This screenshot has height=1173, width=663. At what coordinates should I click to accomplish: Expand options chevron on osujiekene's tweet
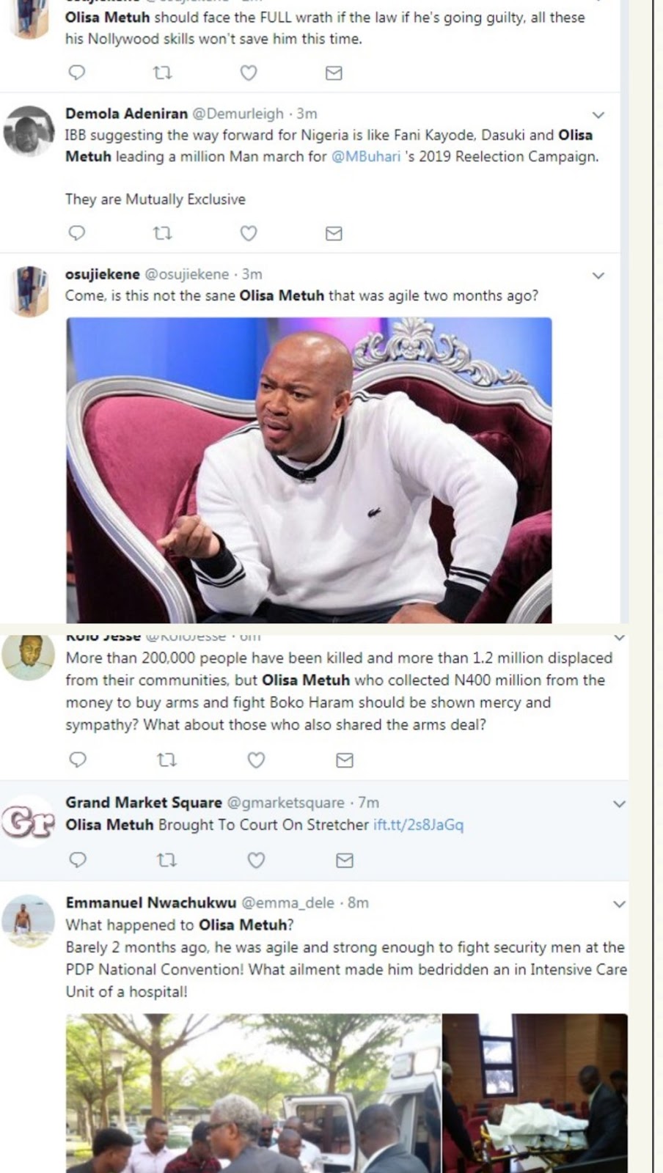coord(598,276)
